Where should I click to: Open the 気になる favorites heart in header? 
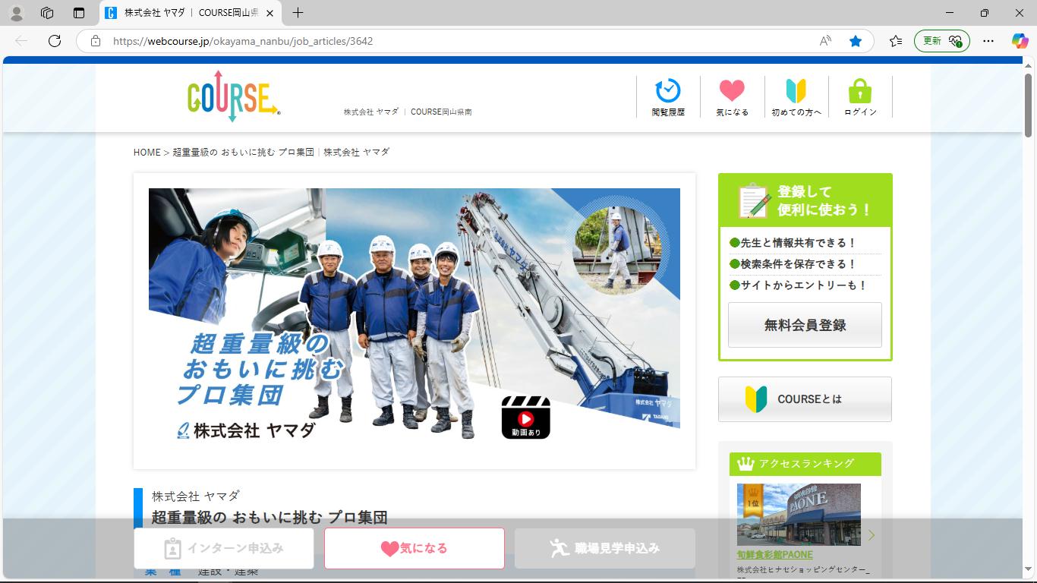732,97
